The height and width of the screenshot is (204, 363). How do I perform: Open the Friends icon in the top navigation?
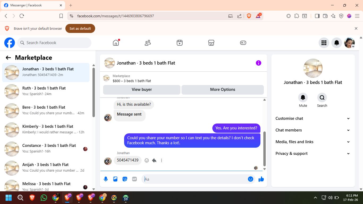pyautogui.click(x=148, y=43)
